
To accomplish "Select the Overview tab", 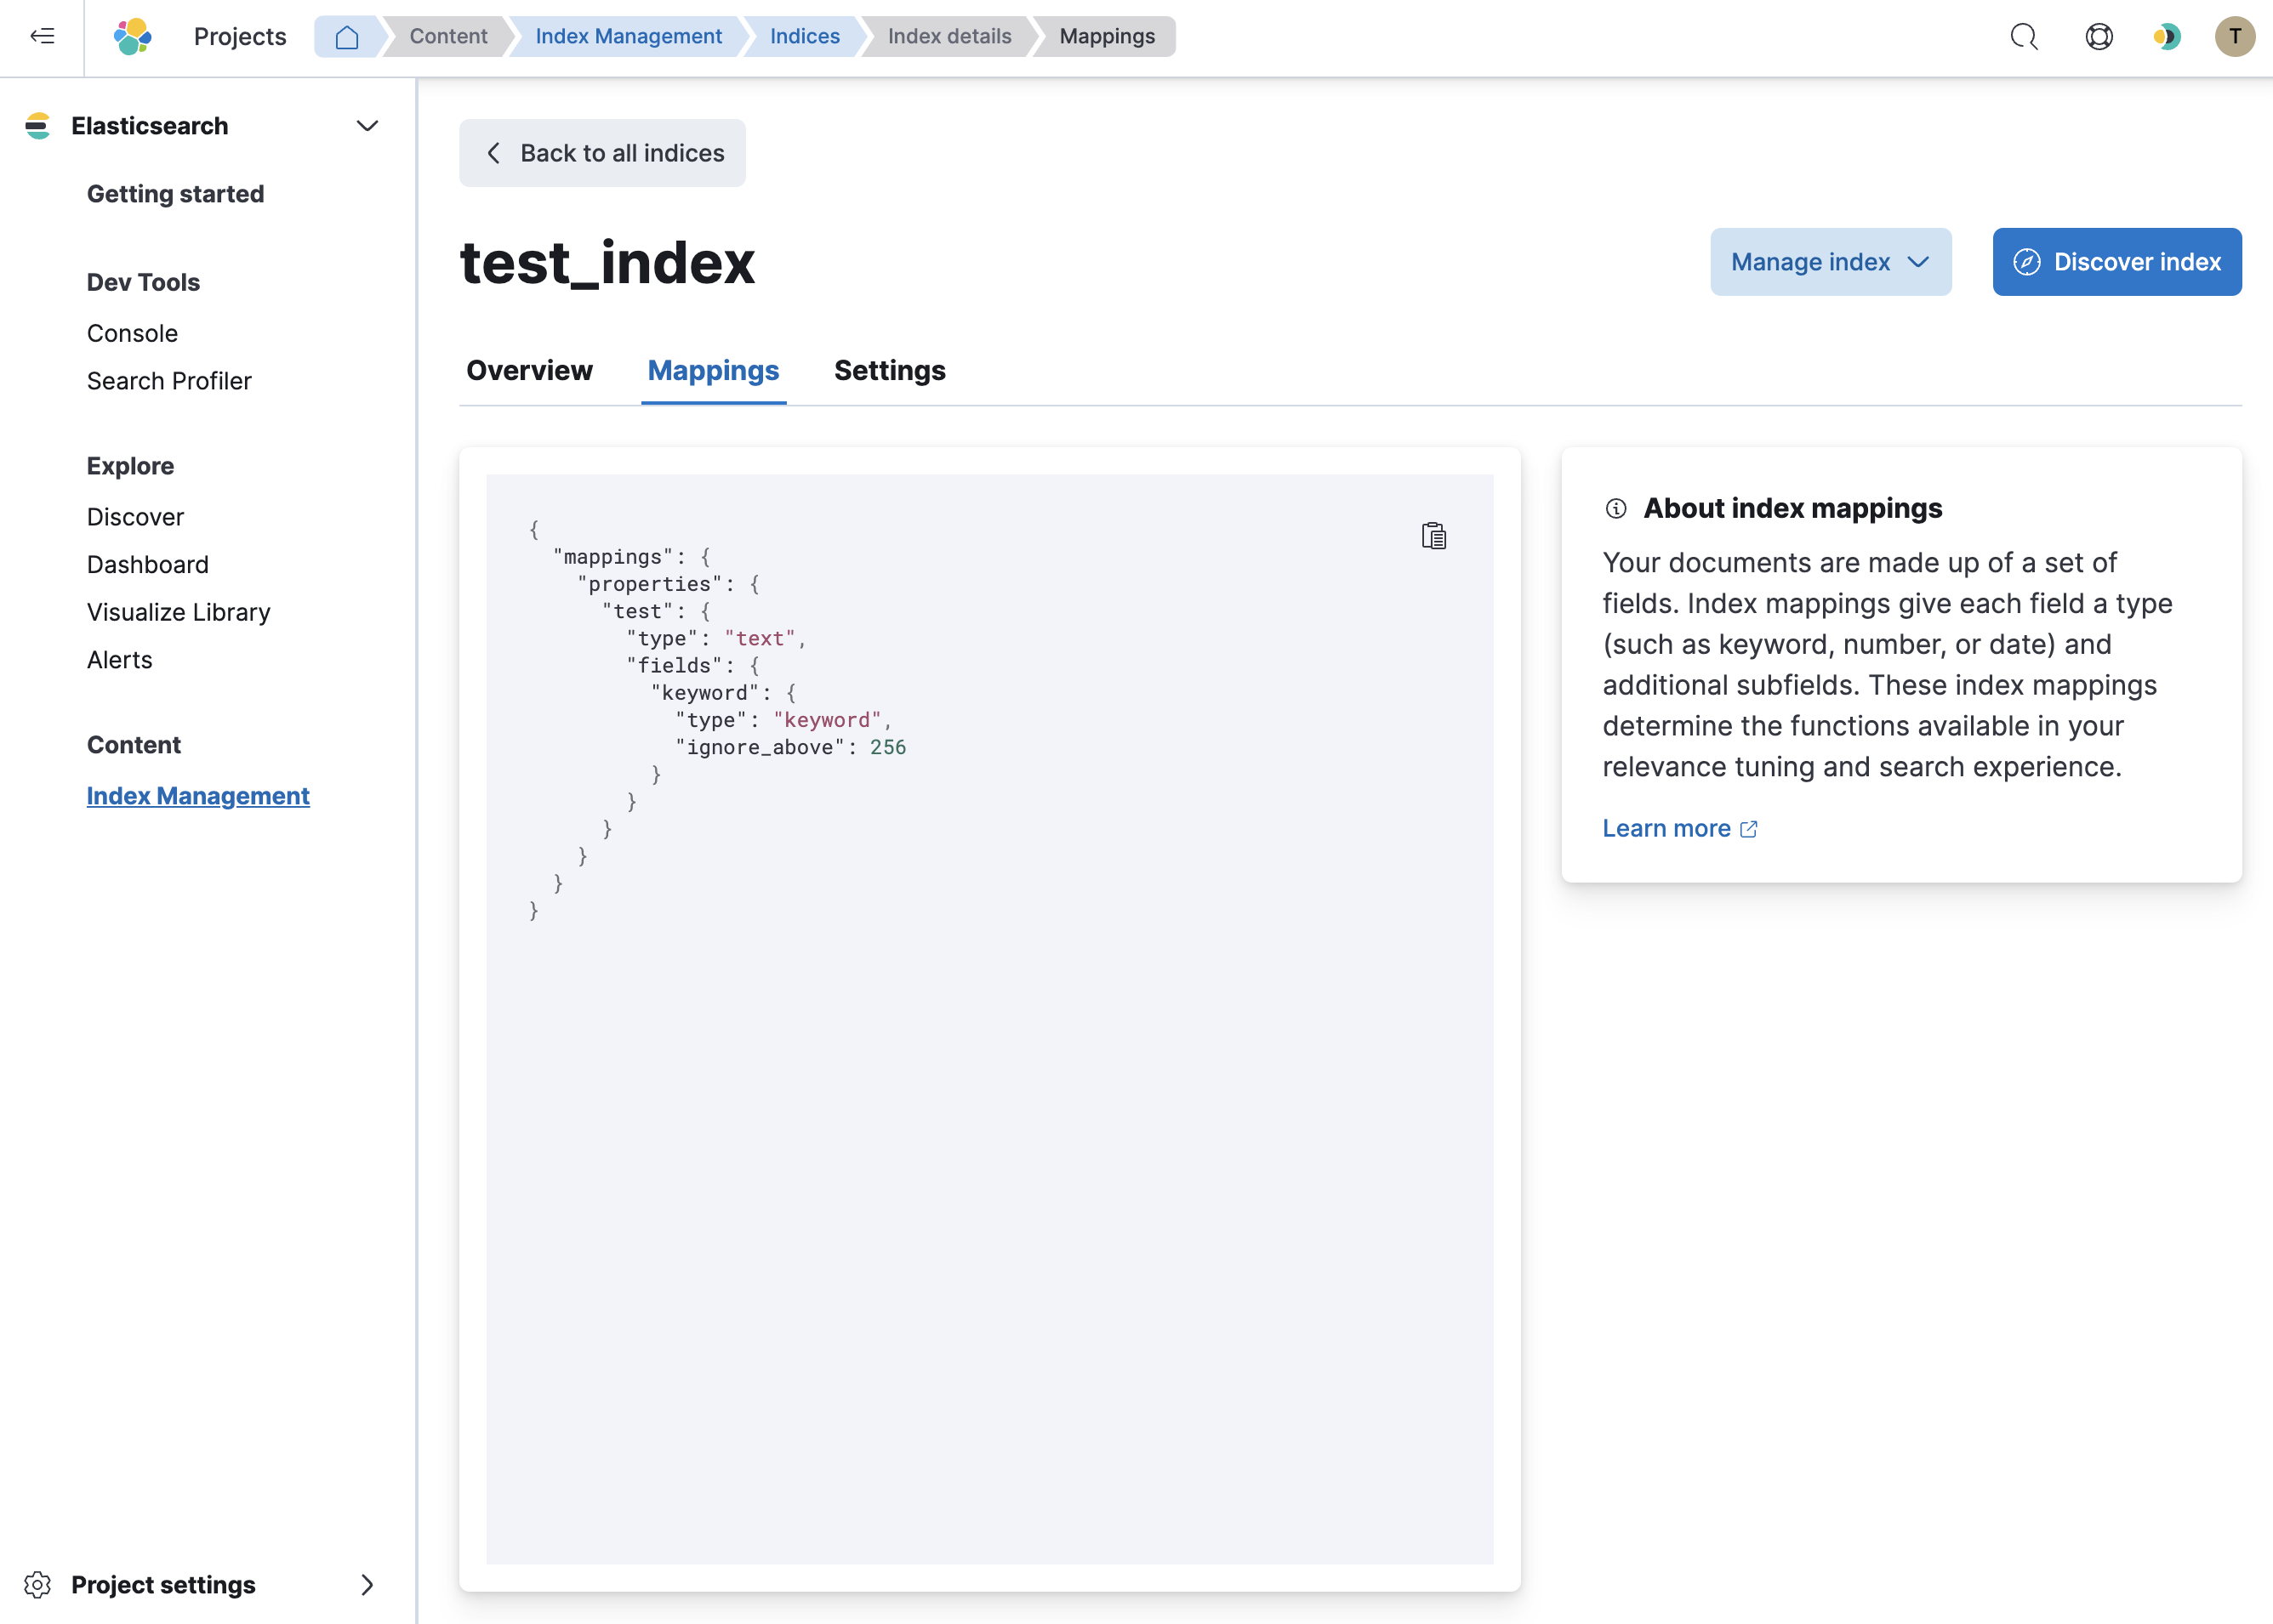I will click(529, 371).
